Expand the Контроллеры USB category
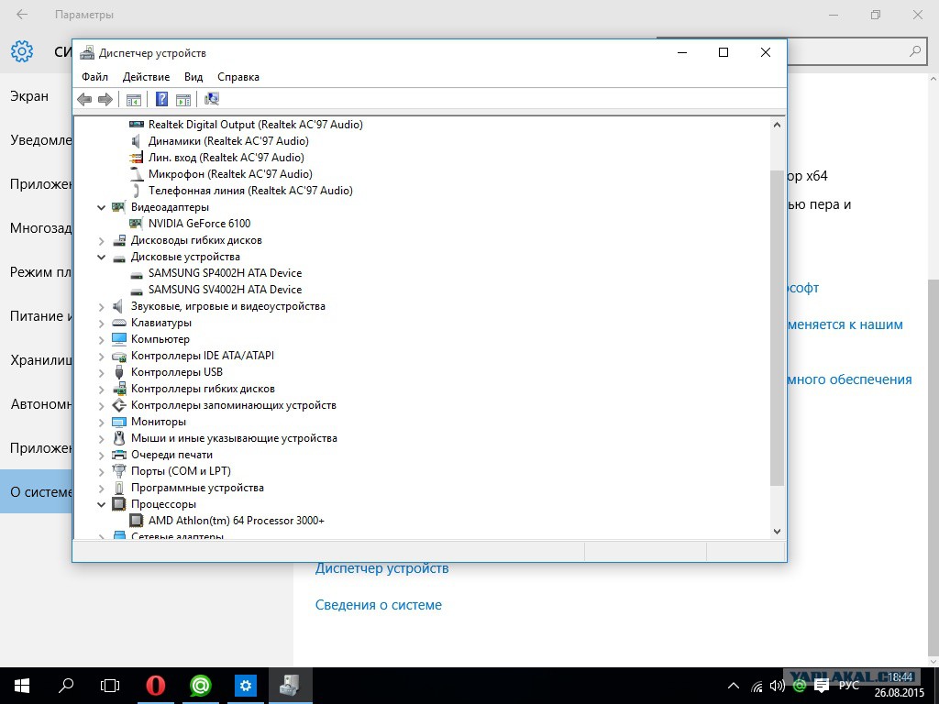 (101, 372)
